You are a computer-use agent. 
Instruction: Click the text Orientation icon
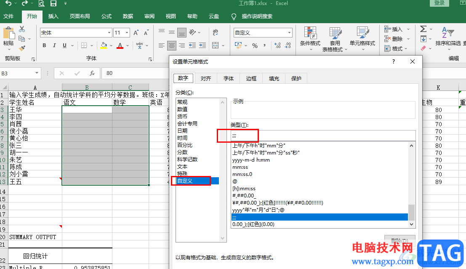(x=192, y=32)
